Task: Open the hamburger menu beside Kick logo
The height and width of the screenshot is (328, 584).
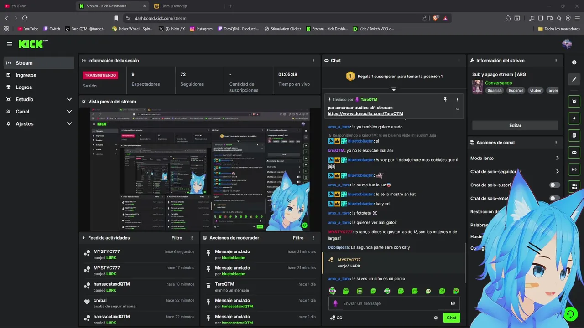Action: [x=10, y=44]
